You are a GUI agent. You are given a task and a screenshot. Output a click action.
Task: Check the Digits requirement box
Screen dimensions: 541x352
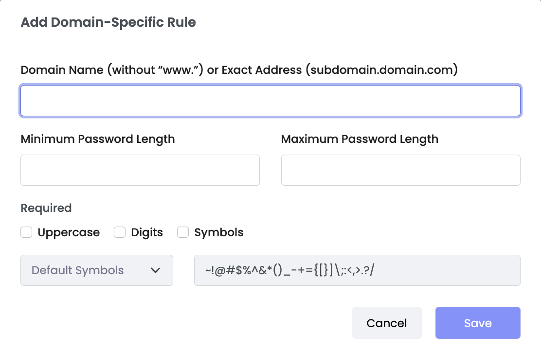coord(120,232)
